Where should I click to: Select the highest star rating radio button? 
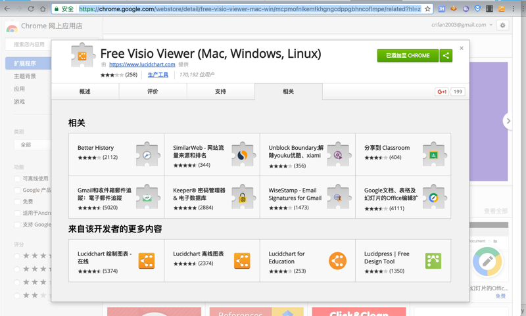click(17, 256)
